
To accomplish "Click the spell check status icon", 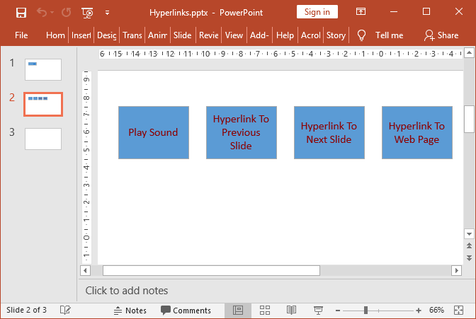I will click(x=65, y=310).
